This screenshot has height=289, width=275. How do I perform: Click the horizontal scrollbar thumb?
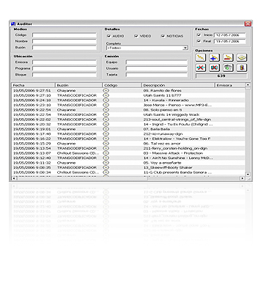[82, 178]
